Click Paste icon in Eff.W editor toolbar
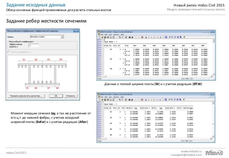 (x=122, y=37)
